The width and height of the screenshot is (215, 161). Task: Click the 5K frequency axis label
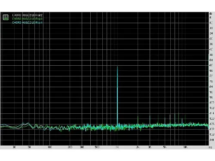tap(165, 147)
